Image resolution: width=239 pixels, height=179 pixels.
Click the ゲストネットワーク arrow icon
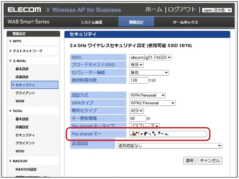click(x=11, y=51)
